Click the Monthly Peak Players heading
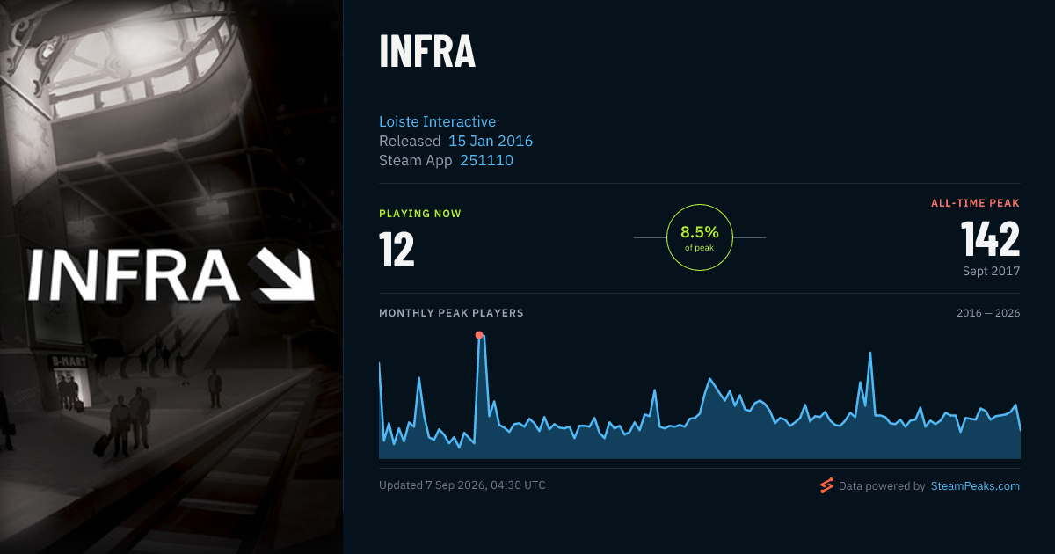The image size is (1055, 554). pos(451,313)
